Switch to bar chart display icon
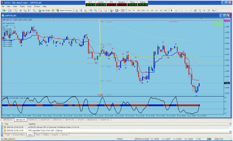The width and height of the screenshot is (233, 141). pyautogui.click(x=76, y=10)
